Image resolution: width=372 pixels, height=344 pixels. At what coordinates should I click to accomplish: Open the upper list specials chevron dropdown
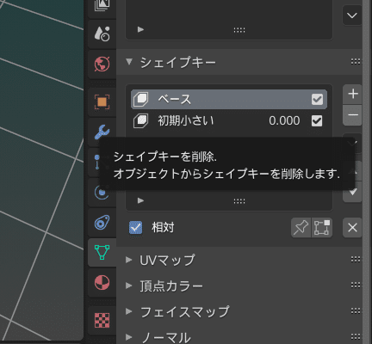pos(352,15)
